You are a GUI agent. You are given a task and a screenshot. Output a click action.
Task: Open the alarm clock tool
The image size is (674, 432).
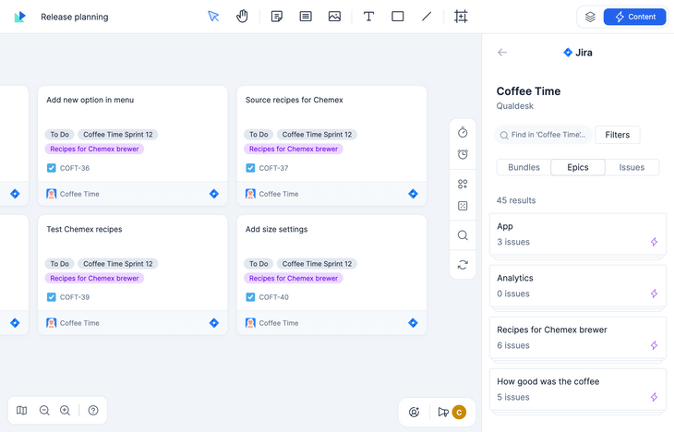463,154
